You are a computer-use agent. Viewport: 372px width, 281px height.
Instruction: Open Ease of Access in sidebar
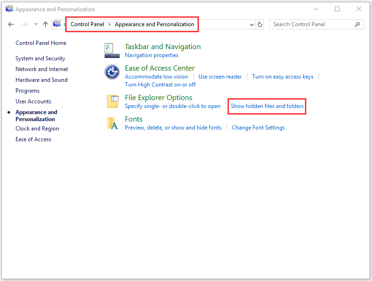(x=33, y=139)
